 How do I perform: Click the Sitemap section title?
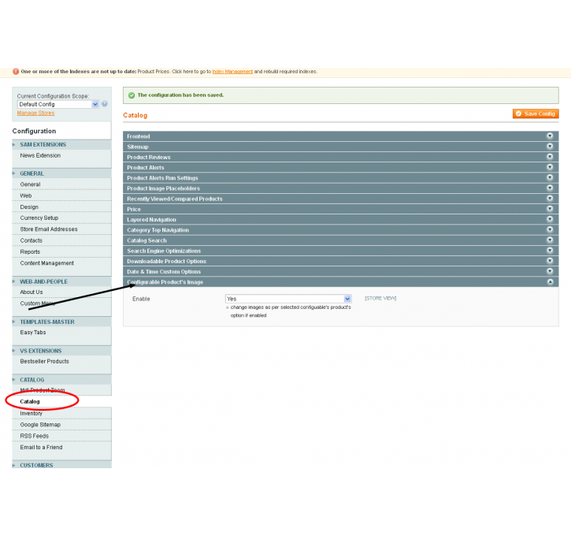[x=138, y=147]
